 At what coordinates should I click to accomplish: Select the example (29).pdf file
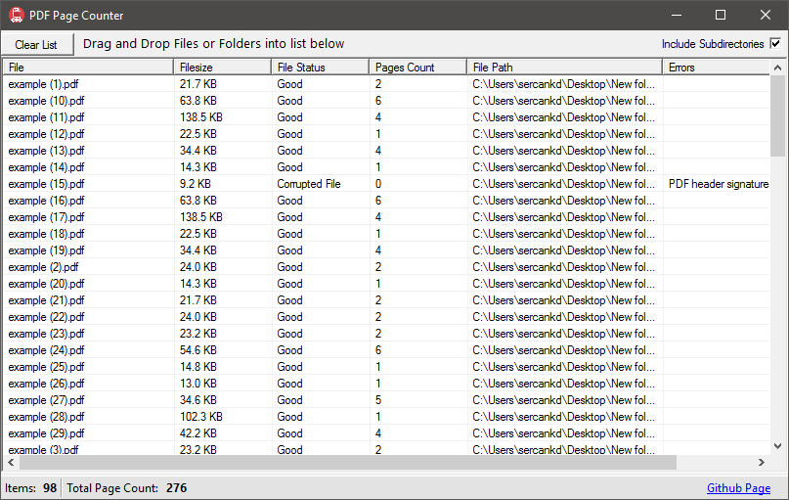click(46, 433)
